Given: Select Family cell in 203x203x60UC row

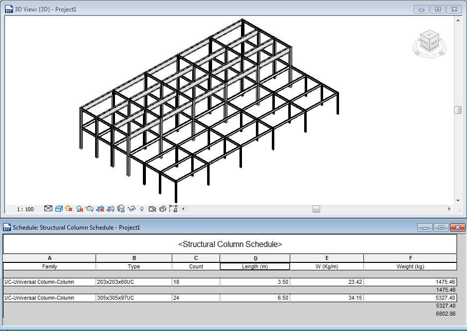Looking at the screenshot, I should (x=49, y=282).
